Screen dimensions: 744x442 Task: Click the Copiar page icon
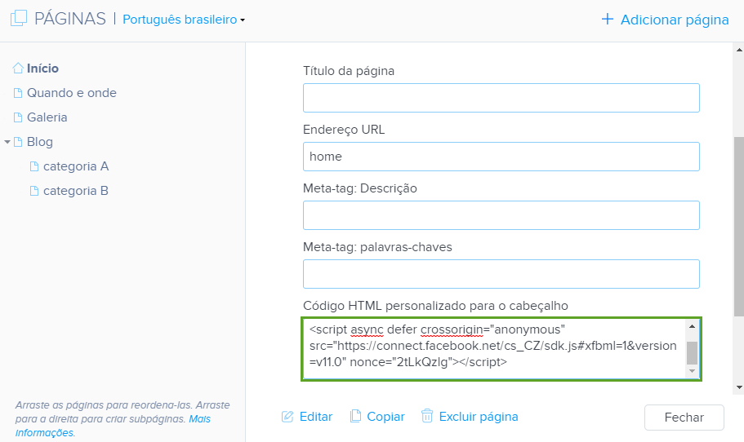click(355, 417)
